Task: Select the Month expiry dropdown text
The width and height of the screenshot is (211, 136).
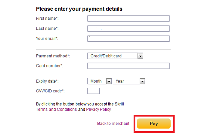Action: point(96,81)
